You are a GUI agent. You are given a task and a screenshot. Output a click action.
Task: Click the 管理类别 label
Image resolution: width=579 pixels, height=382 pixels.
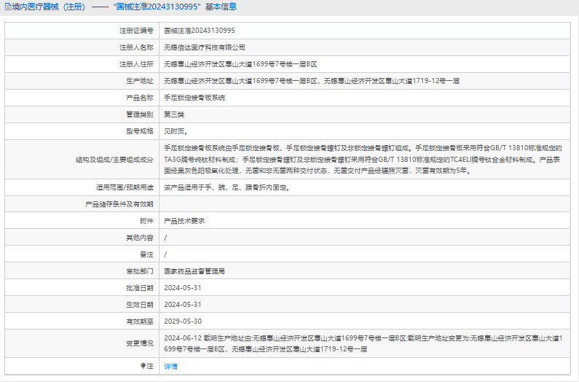[x=140, y=114]
